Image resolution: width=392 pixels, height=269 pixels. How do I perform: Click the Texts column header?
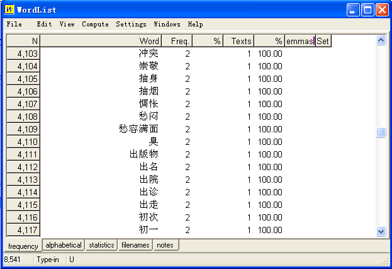(x=238, y=41)
